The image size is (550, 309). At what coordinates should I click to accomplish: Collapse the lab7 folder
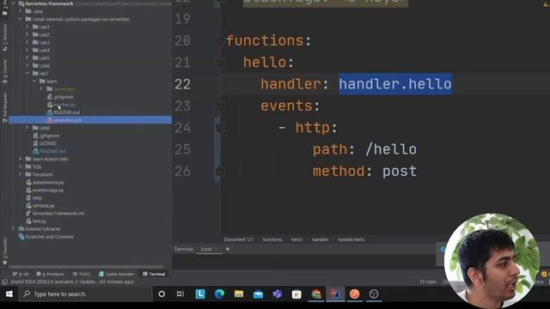(x=27, y=73)
